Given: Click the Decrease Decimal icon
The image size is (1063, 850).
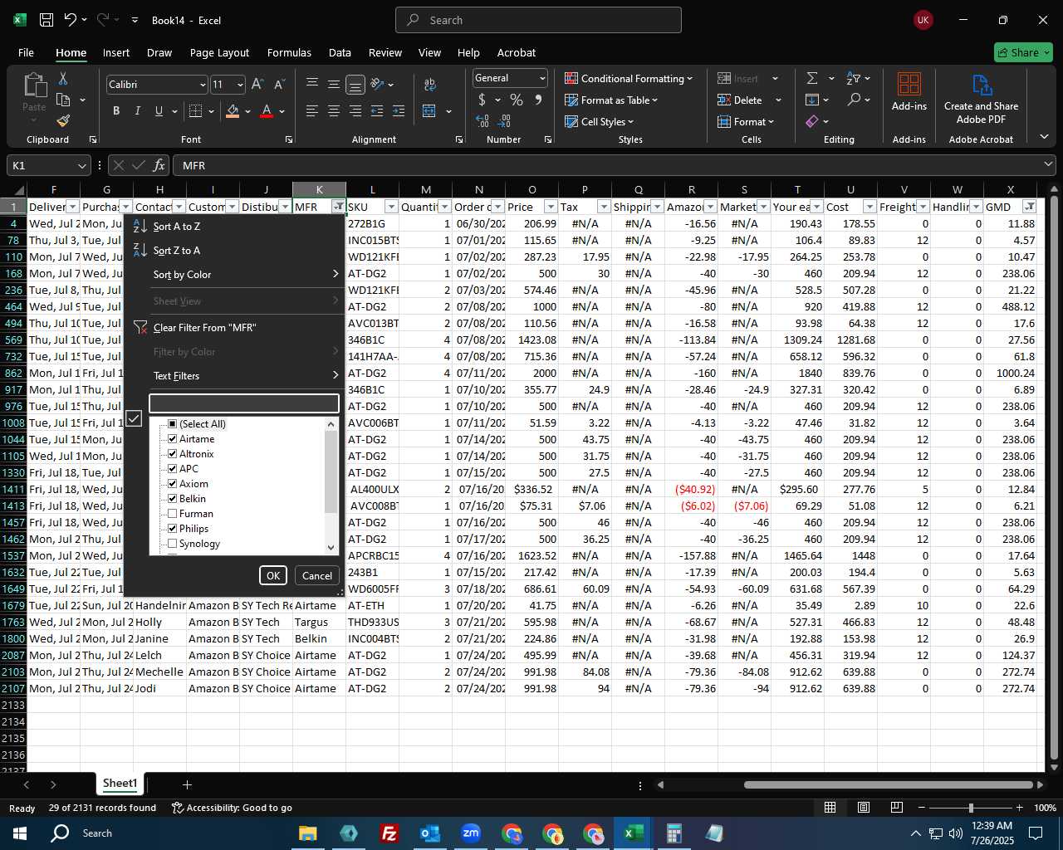Looking at the screenshot, I should point(504,121).
